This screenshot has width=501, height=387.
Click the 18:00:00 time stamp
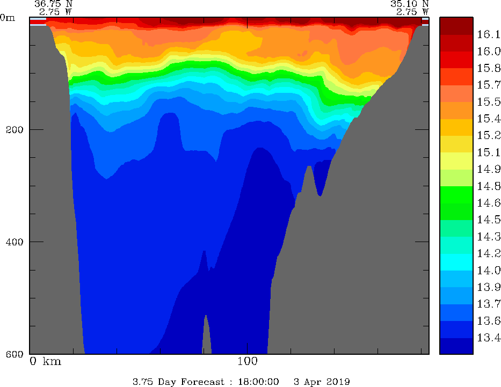coord(258,382)
